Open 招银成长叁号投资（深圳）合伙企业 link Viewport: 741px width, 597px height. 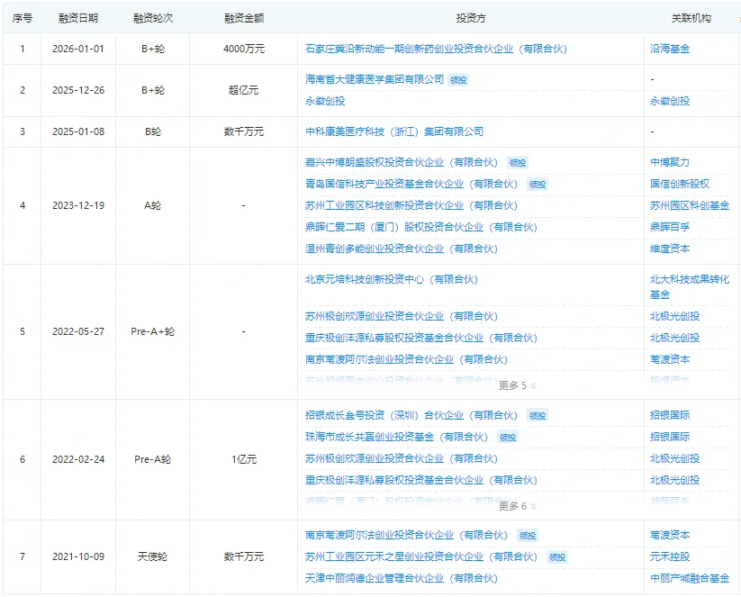[x=411, y=415]
